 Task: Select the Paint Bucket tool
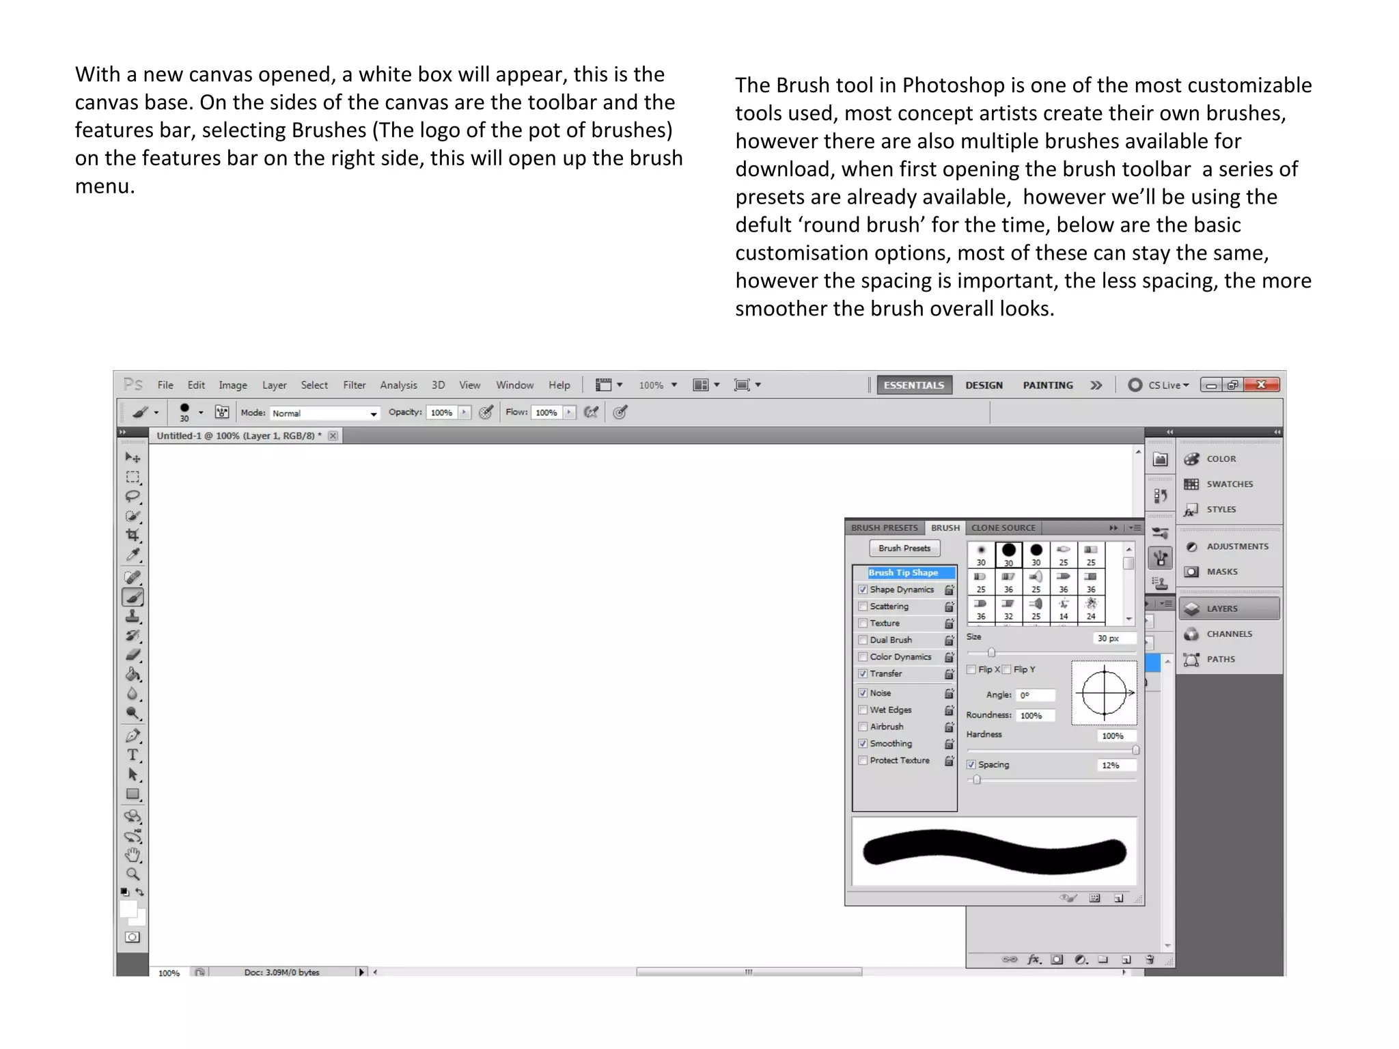(x=133, y=675)
